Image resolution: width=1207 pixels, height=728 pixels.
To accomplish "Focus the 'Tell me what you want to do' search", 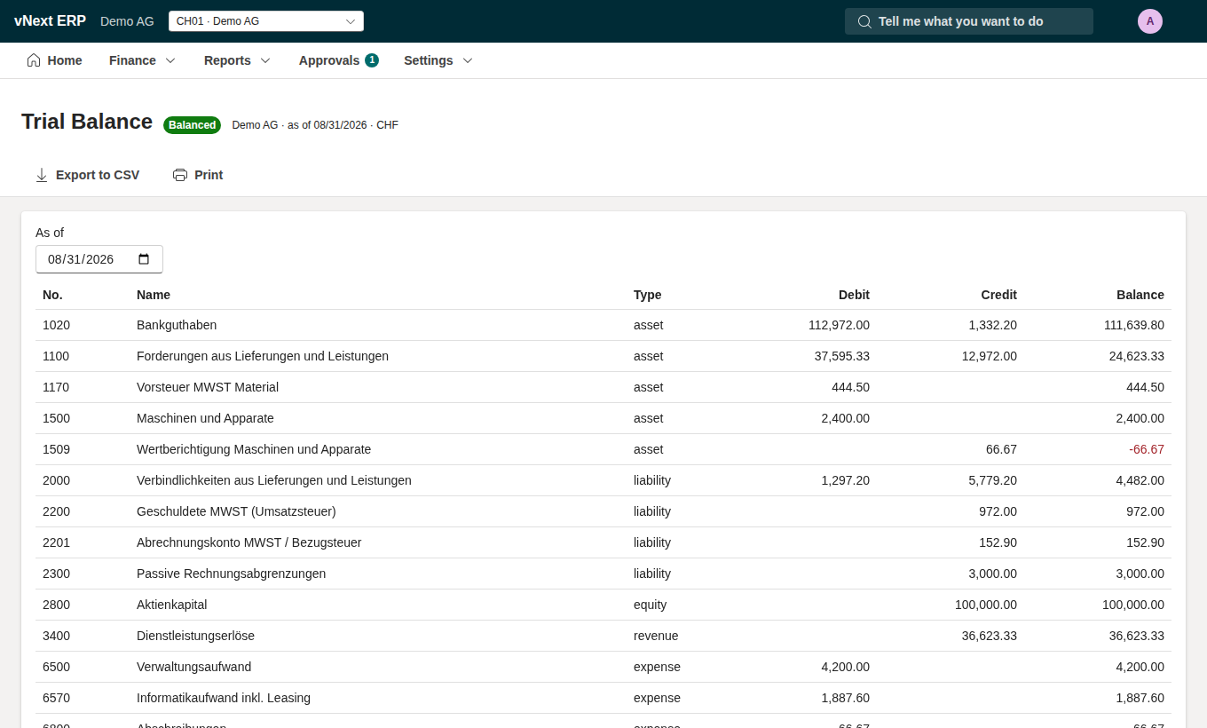I will coord(969,21).
